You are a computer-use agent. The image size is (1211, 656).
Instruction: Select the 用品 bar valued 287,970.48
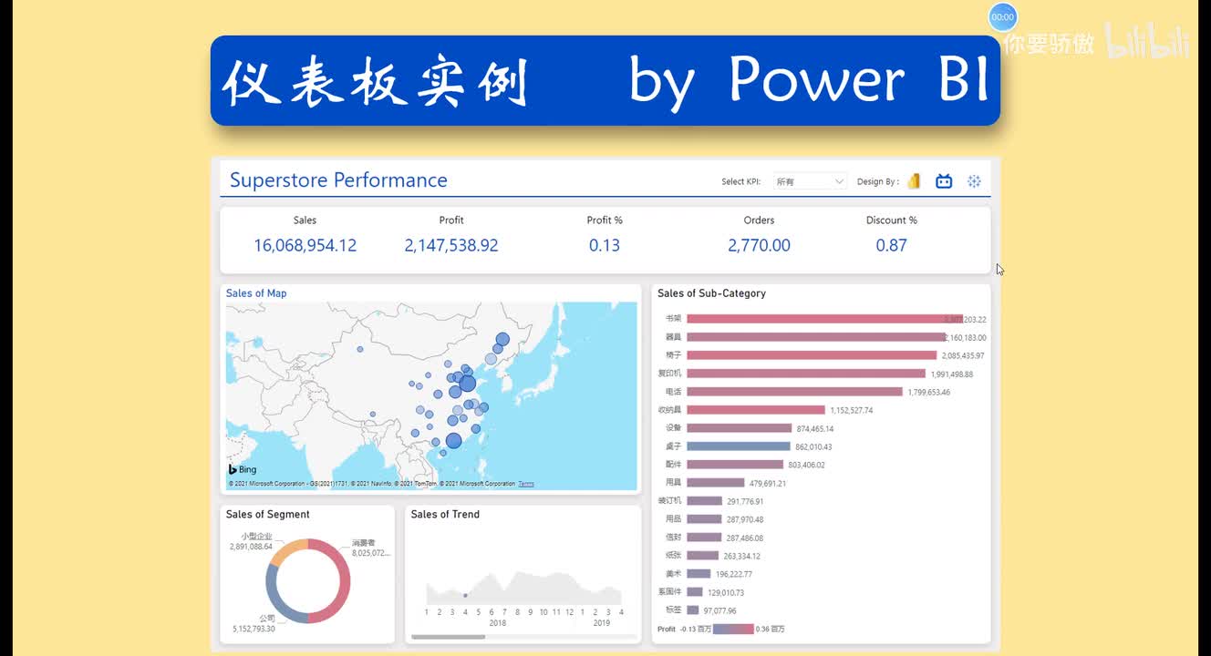click(704, 519)
